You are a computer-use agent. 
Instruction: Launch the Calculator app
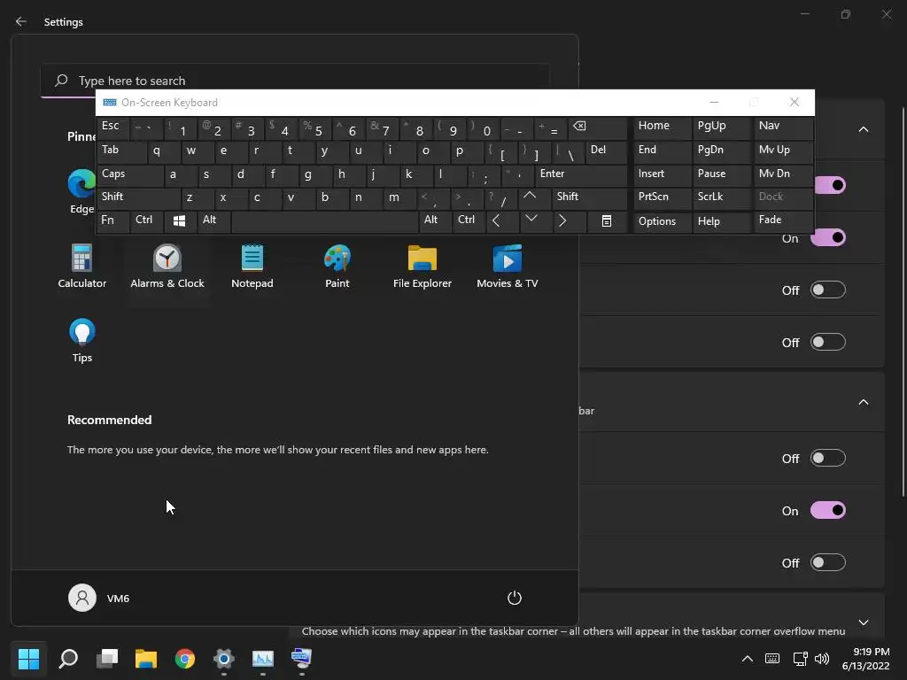coord(81,266)
